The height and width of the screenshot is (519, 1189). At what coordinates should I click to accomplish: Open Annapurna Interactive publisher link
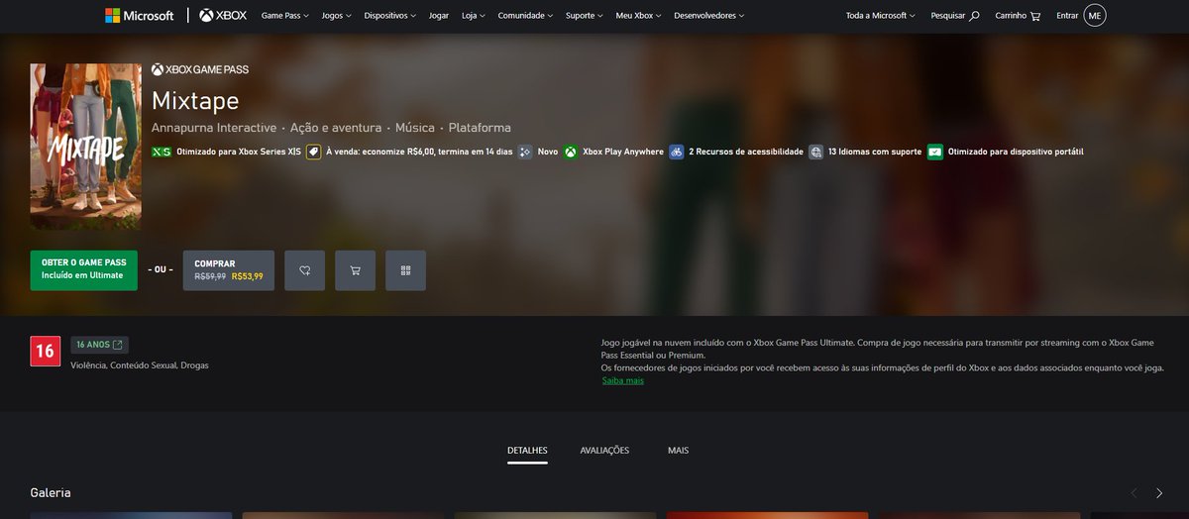pyautogui.click(x=214, y=128)
